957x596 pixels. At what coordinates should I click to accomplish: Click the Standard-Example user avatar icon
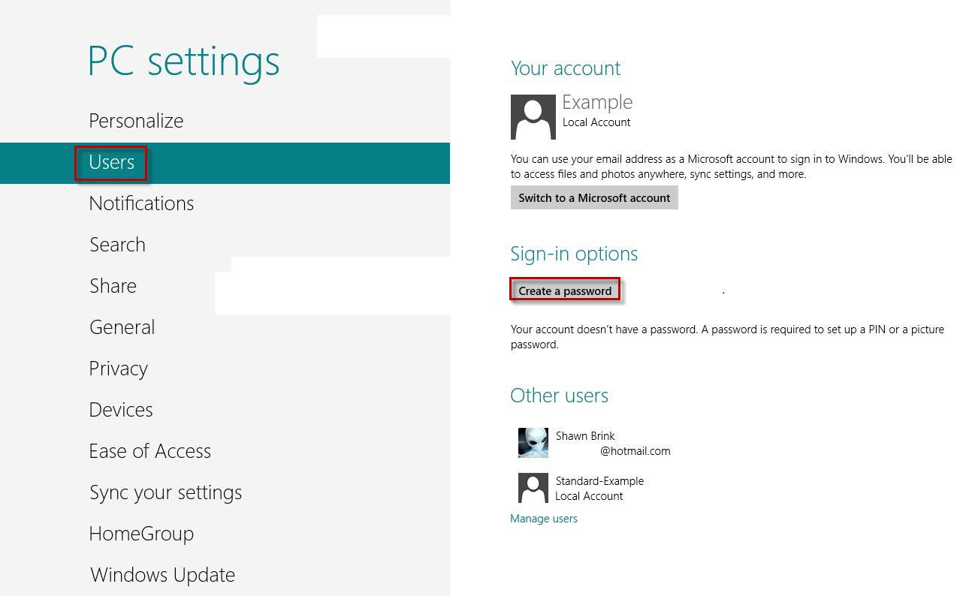click(x=533, y=488)
